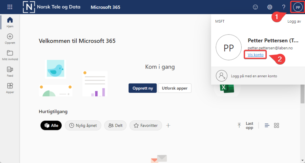305x163 pixels.
Task: Open the feedback smiley icon
Action: tap(255, 7)
